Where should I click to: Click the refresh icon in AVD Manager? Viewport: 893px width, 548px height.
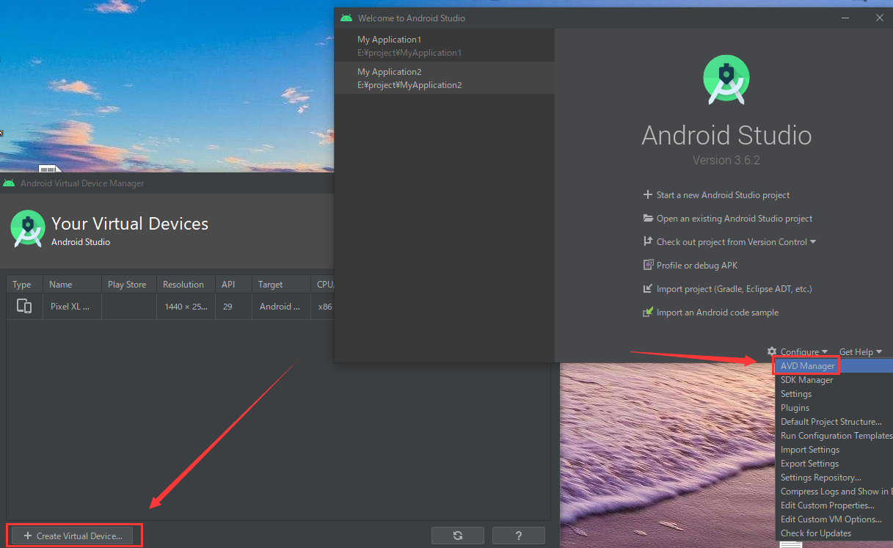point(457,535)
